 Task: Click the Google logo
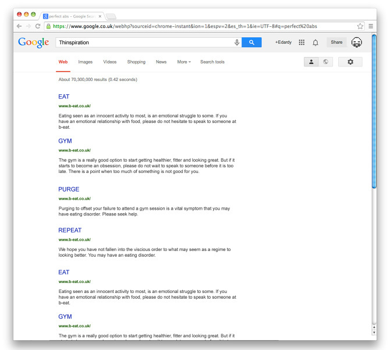(33, 43)
